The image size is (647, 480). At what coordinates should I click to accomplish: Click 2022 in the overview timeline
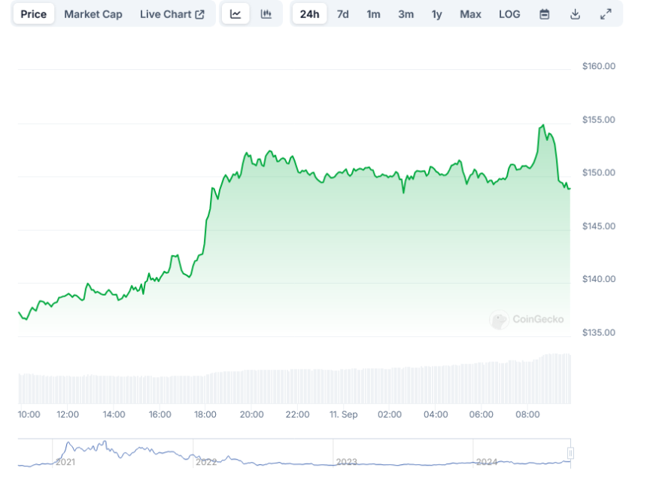point(205,462)
